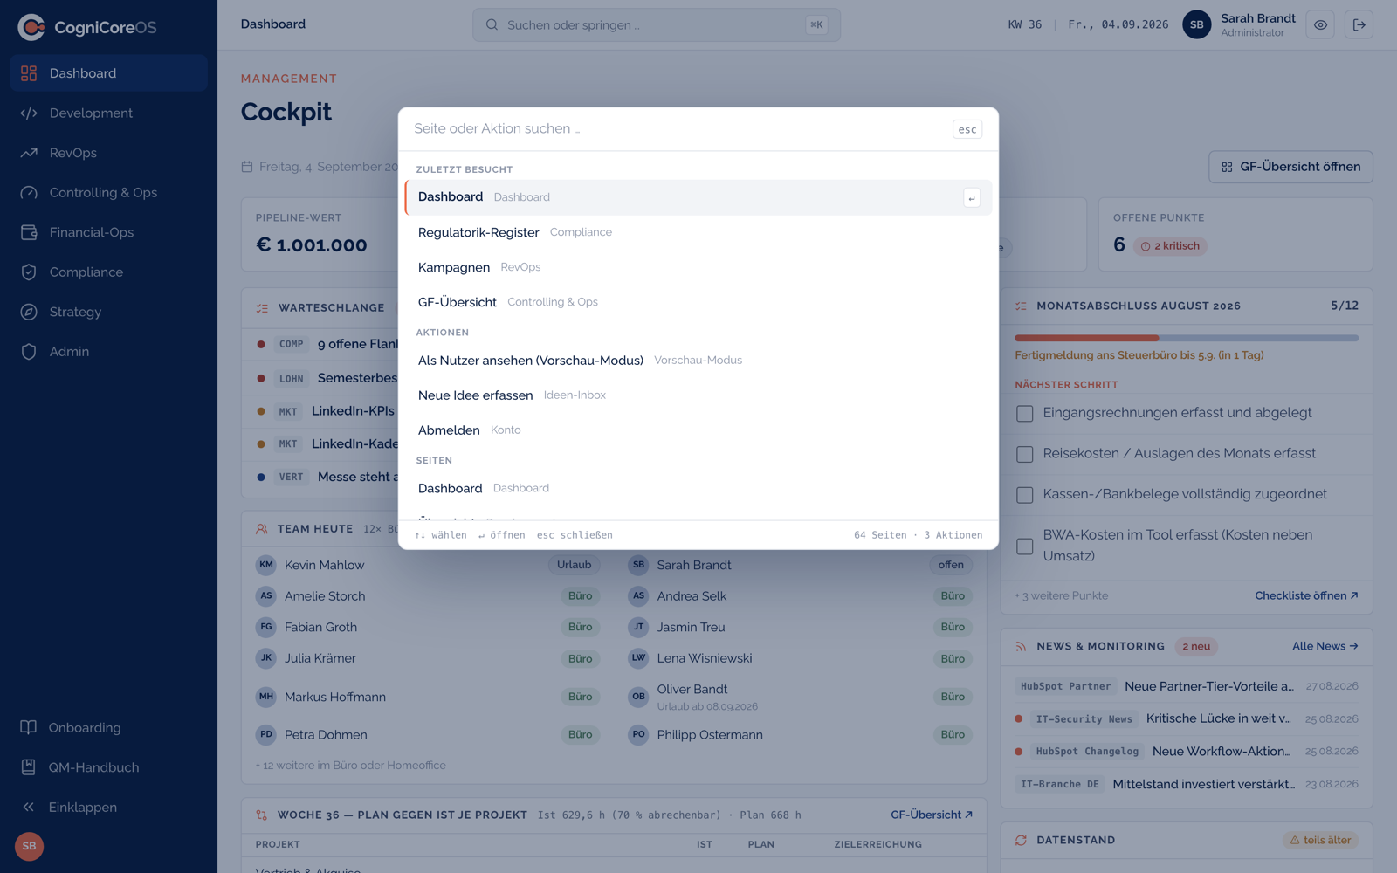Click the SB avatar at sidebar bottom
This screenshot has width=1397, height=873.
pos(29,846)
